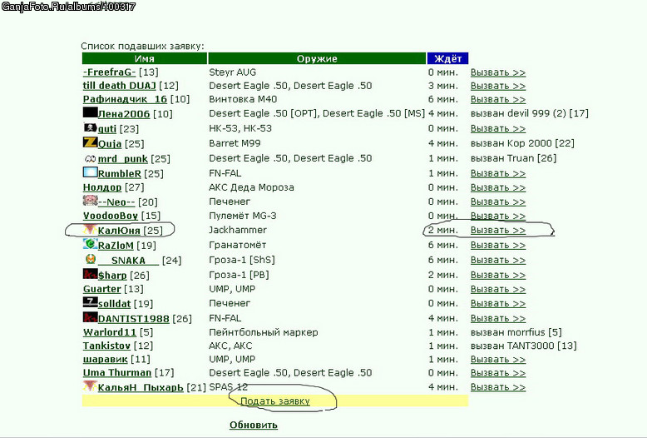Click the Обновить refresh link
Viewport: 647px width, 438px height.
coord(254,426)
